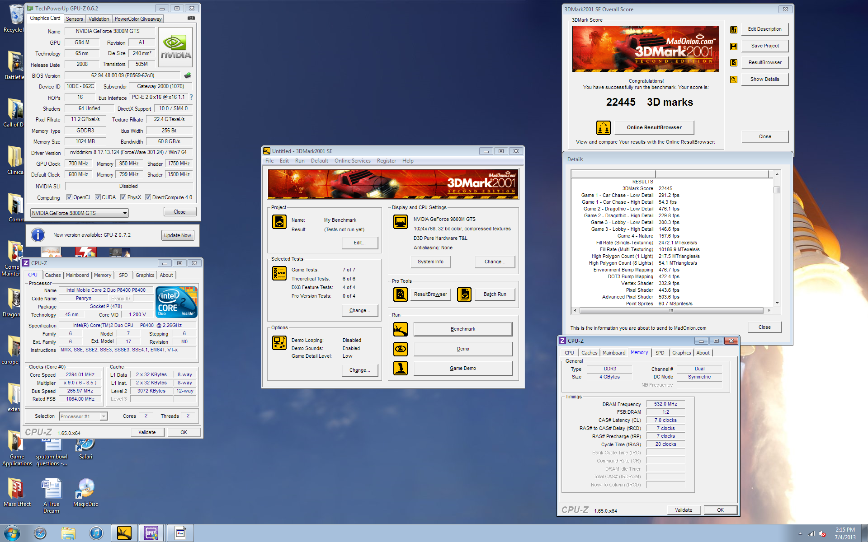Click the horizontal scrollbar in Details results

pos(671,311)
